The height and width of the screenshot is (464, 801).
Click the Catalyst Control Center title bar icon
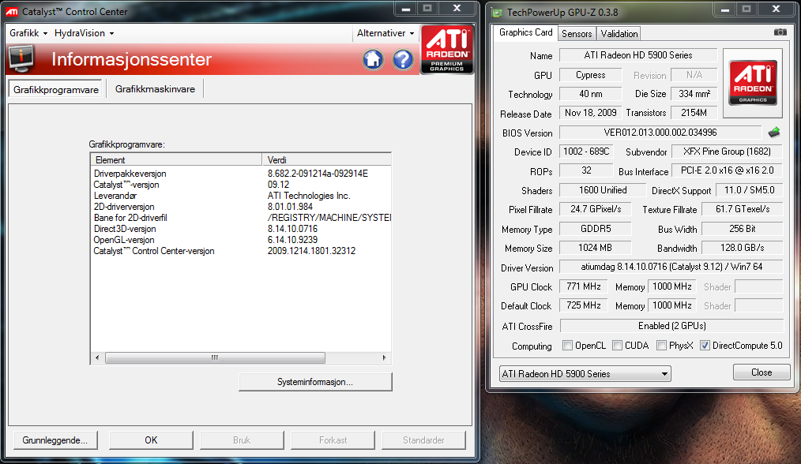11,12
